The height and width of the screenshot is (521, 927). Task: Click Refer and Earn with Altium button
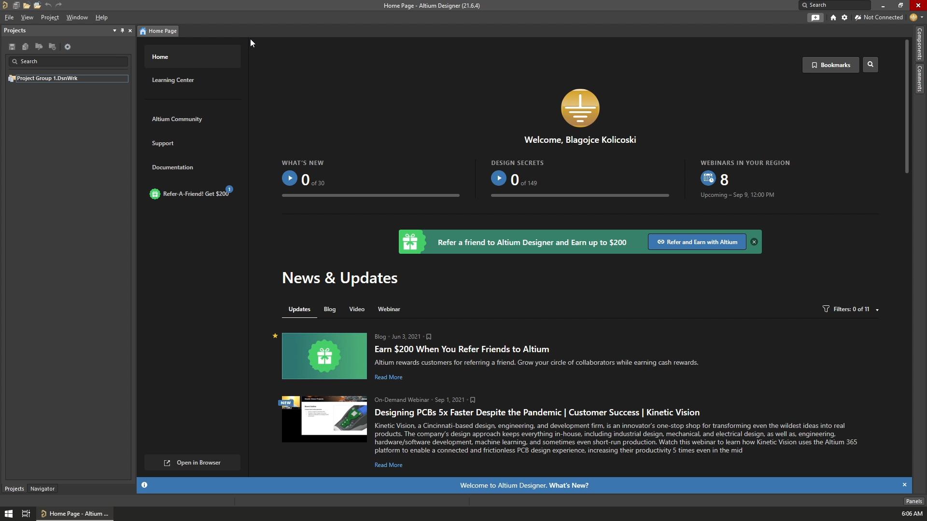pyautogui.click(x=697, y=242)
